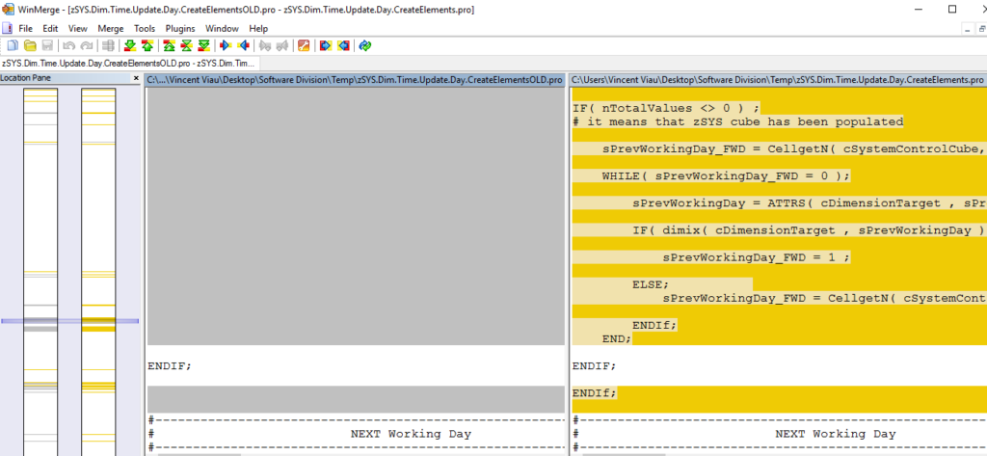Click the left file bar in Location Pane
Image resolution: width=987 pixels, height=456 pixels.
40,270
